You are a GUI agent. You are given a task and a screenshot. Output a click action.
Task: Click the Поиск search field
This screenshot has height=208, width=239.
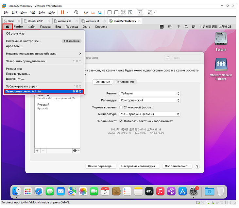coord(183,58)
